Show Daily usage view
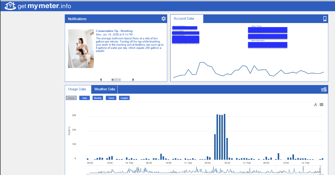 pyautogui.click(x=84, y=98)
